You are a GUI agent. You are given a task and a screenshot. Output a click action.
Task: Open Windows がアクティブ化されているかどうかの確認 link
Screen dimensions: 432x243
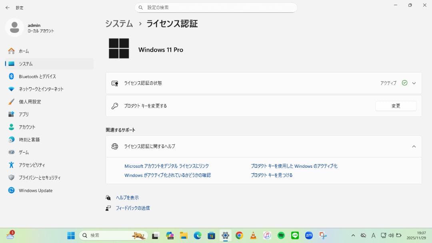[168, 175]
